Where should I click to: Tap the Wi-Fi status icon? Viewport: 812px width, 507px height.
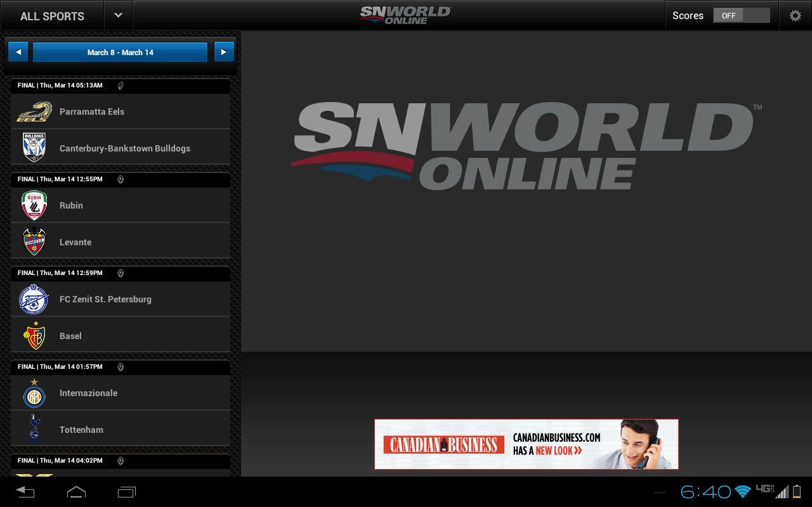tap(743, 492)
